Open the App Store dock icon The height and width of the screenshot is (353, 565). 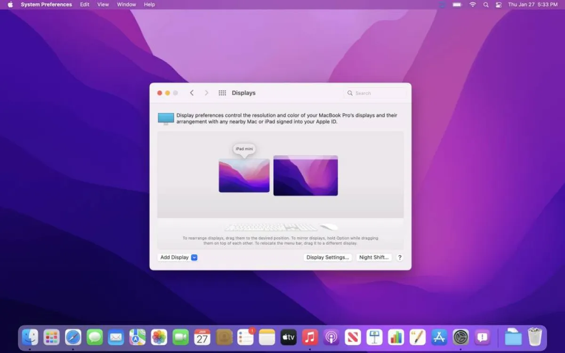tap(439, 337)
